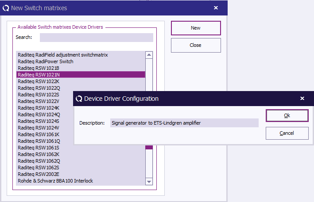
Task: Select the highlighted Raditeq RSW1021N entry
Action: coord(39,75)
